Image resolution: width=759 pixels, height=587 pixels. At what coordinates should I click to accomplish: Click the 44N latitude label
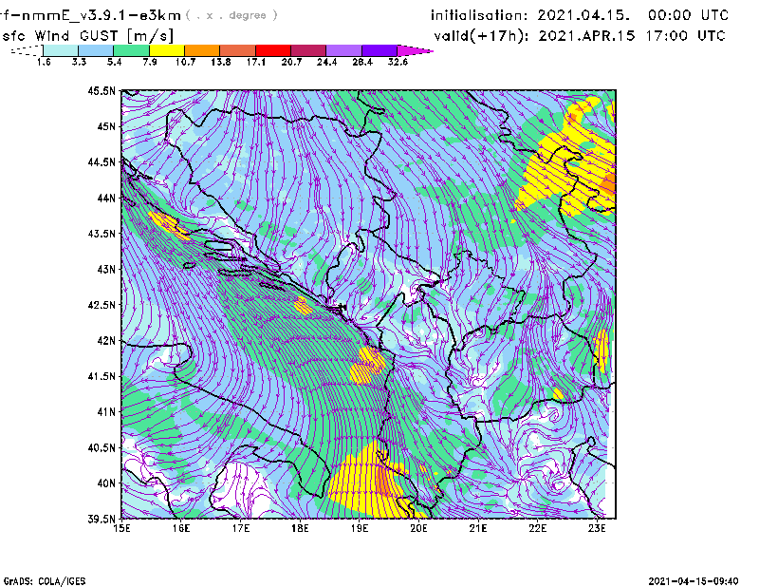coord(106,198)
